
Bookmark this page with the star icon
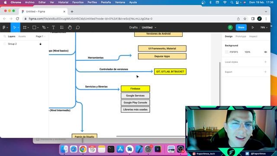click(245, 19)
